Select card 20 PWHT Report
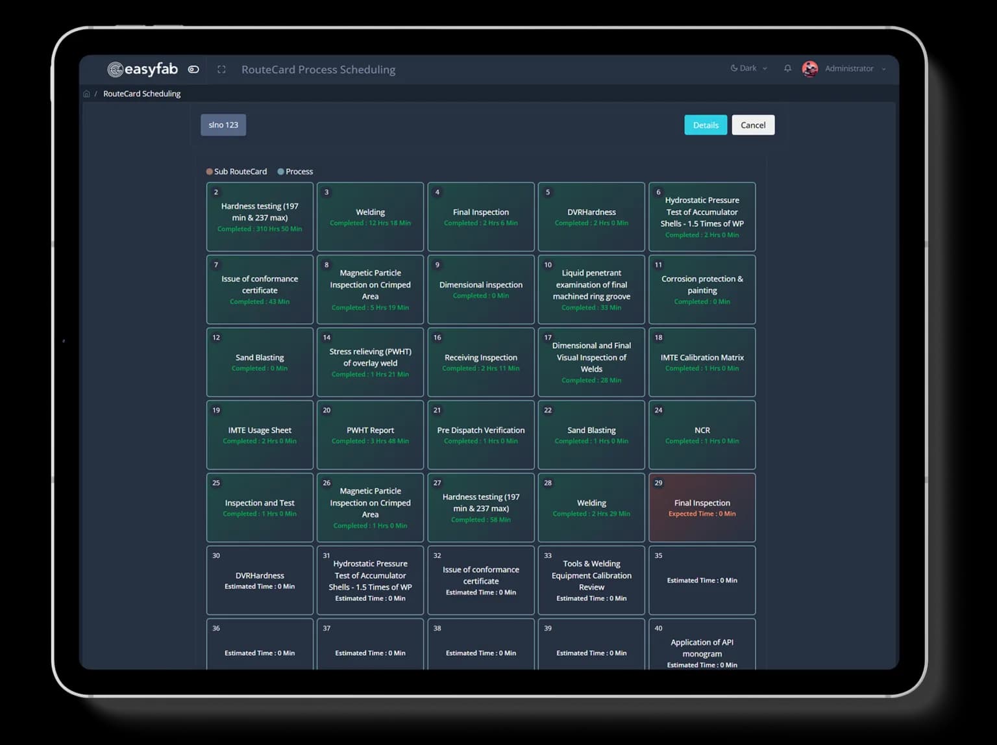Image resolution: width=997 pixels, height=745 pixels. (370, 435)
